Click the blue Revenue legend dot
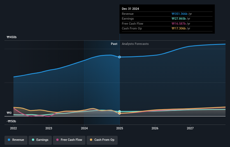The height and width of the screenshot is (147, 230). pos(9,140)
